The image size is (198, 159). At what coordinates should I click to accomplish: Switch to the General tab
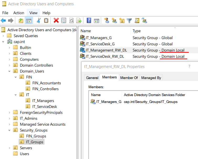tap(92, 78)
